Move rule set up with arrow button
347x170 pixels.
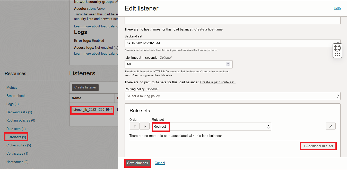tap(135, 126)
